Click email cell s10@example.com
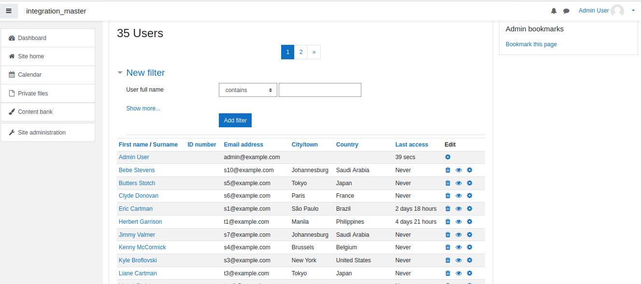The height and width of the screenshot is (284, 641). click(249, 170)
